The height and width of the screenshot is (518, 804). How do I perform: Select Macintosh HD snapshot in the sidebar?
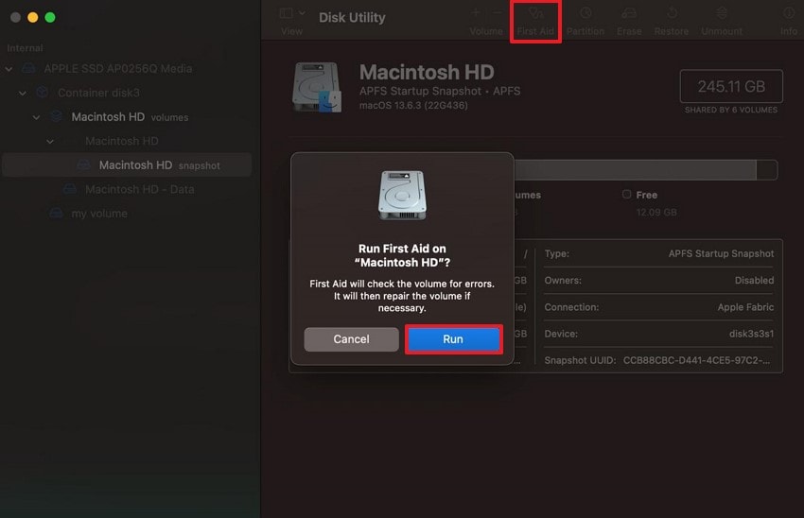pos(127,165)
